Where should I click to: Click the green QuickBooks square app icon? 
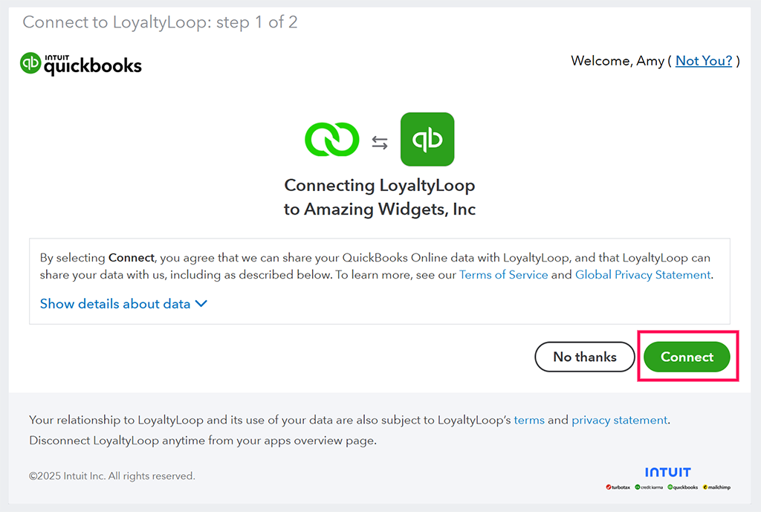427,139
